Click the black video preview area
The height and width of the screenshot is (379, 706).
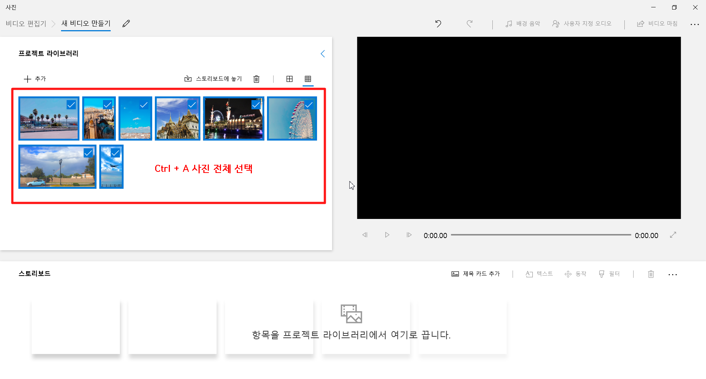pyautogui.click(x=519, y=128)
